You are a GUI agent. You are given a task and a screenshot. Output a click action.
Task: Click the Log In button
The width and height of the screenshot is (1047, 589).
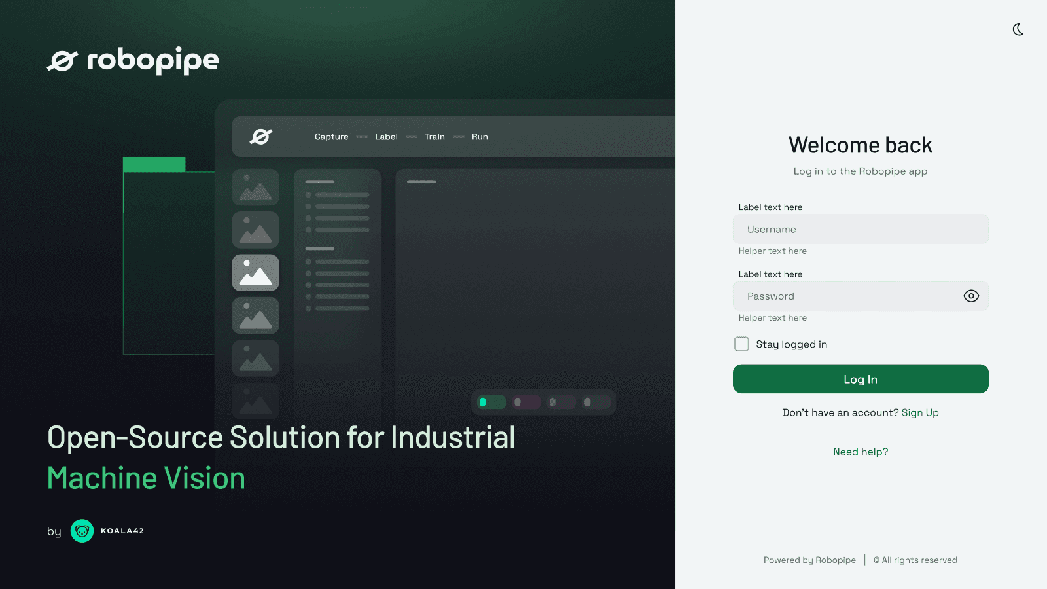861,379
